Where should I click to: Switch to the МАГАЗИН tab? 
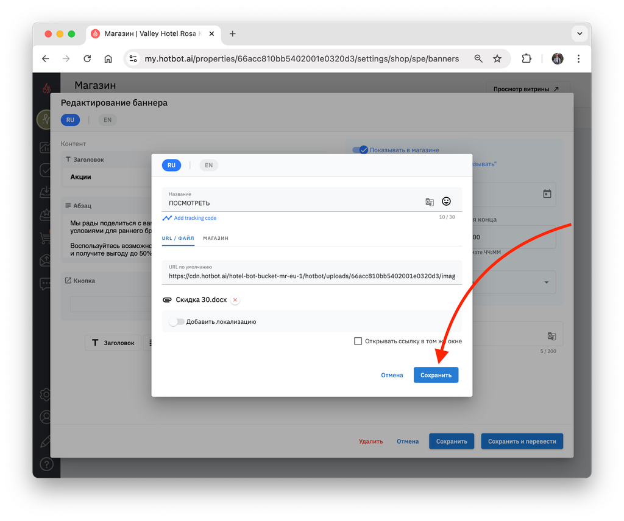tap(216, 238)
